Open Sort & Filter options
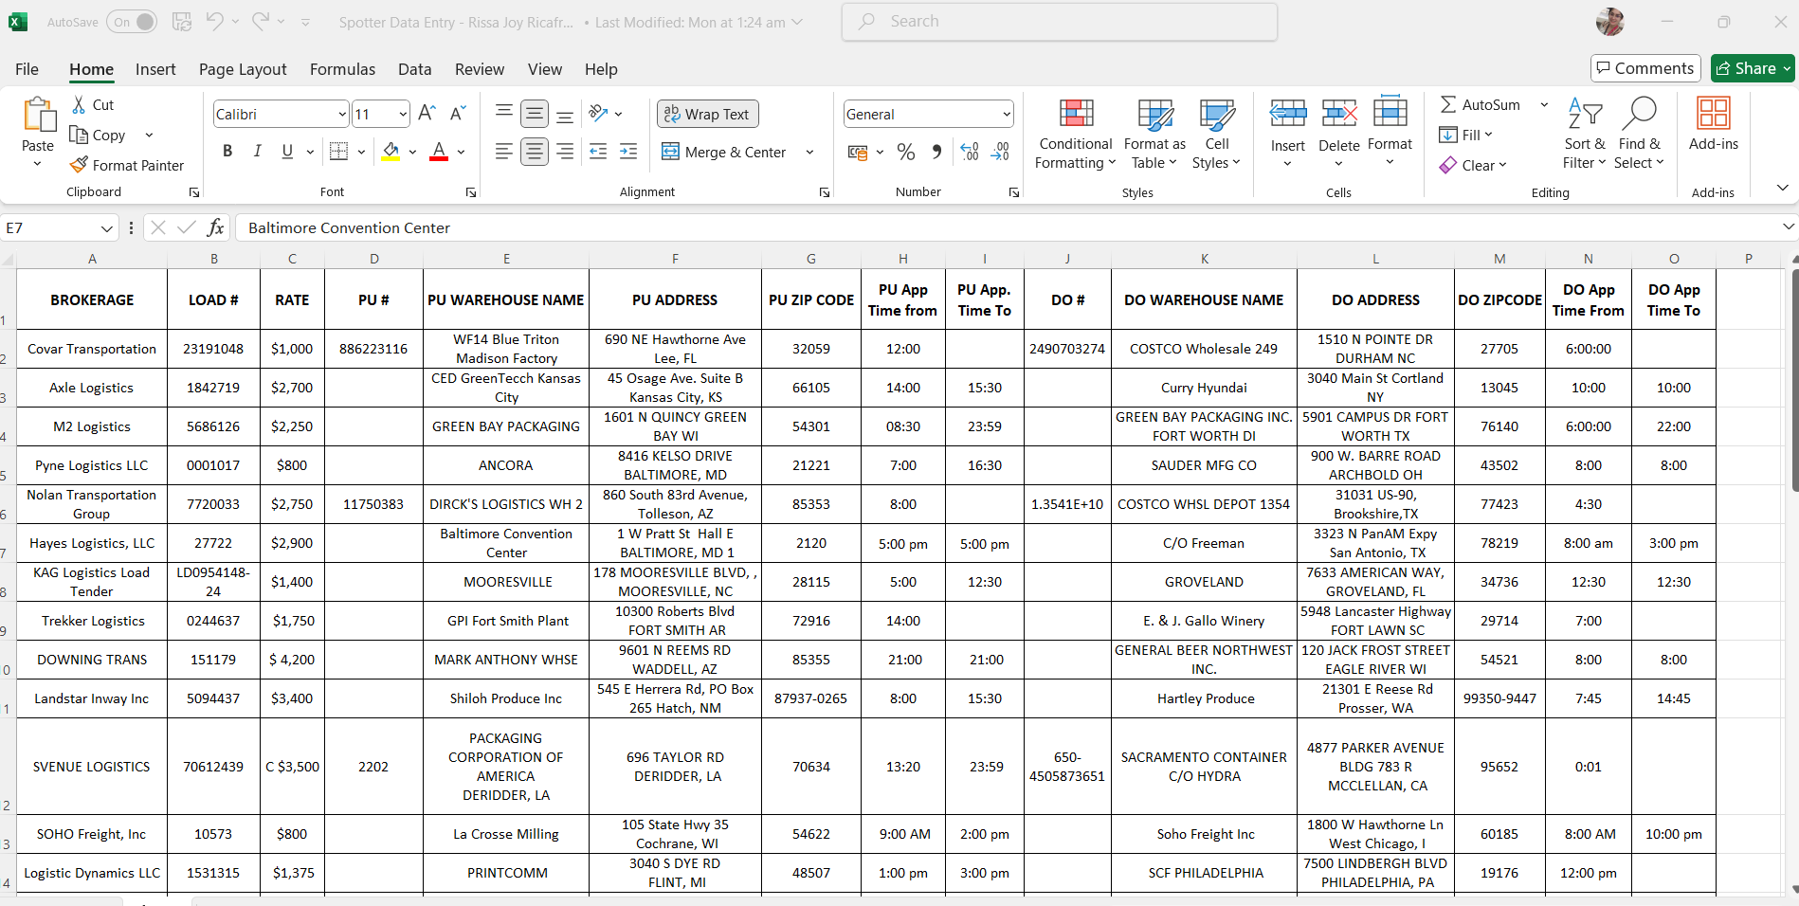 coord(1585,133)
